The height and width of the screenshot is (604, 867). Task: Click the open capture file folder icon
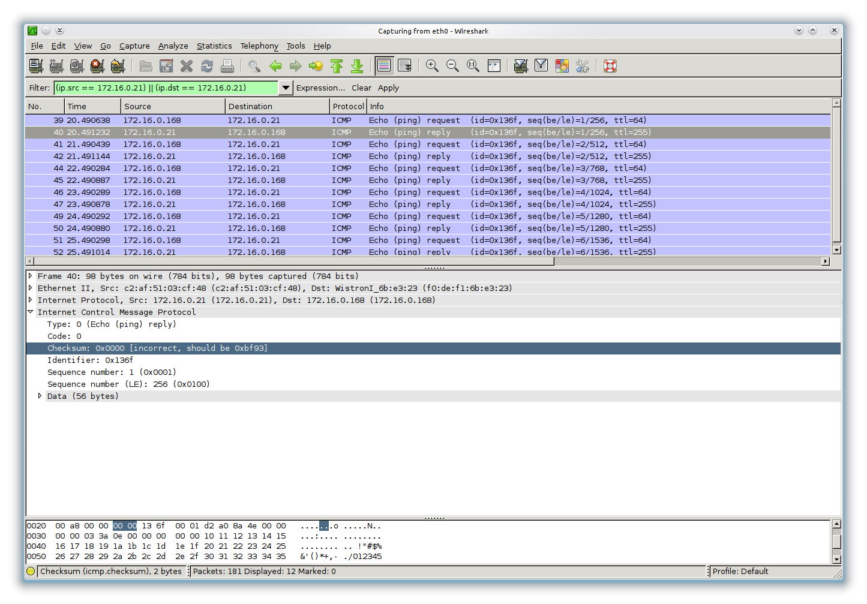pos(146,66)
